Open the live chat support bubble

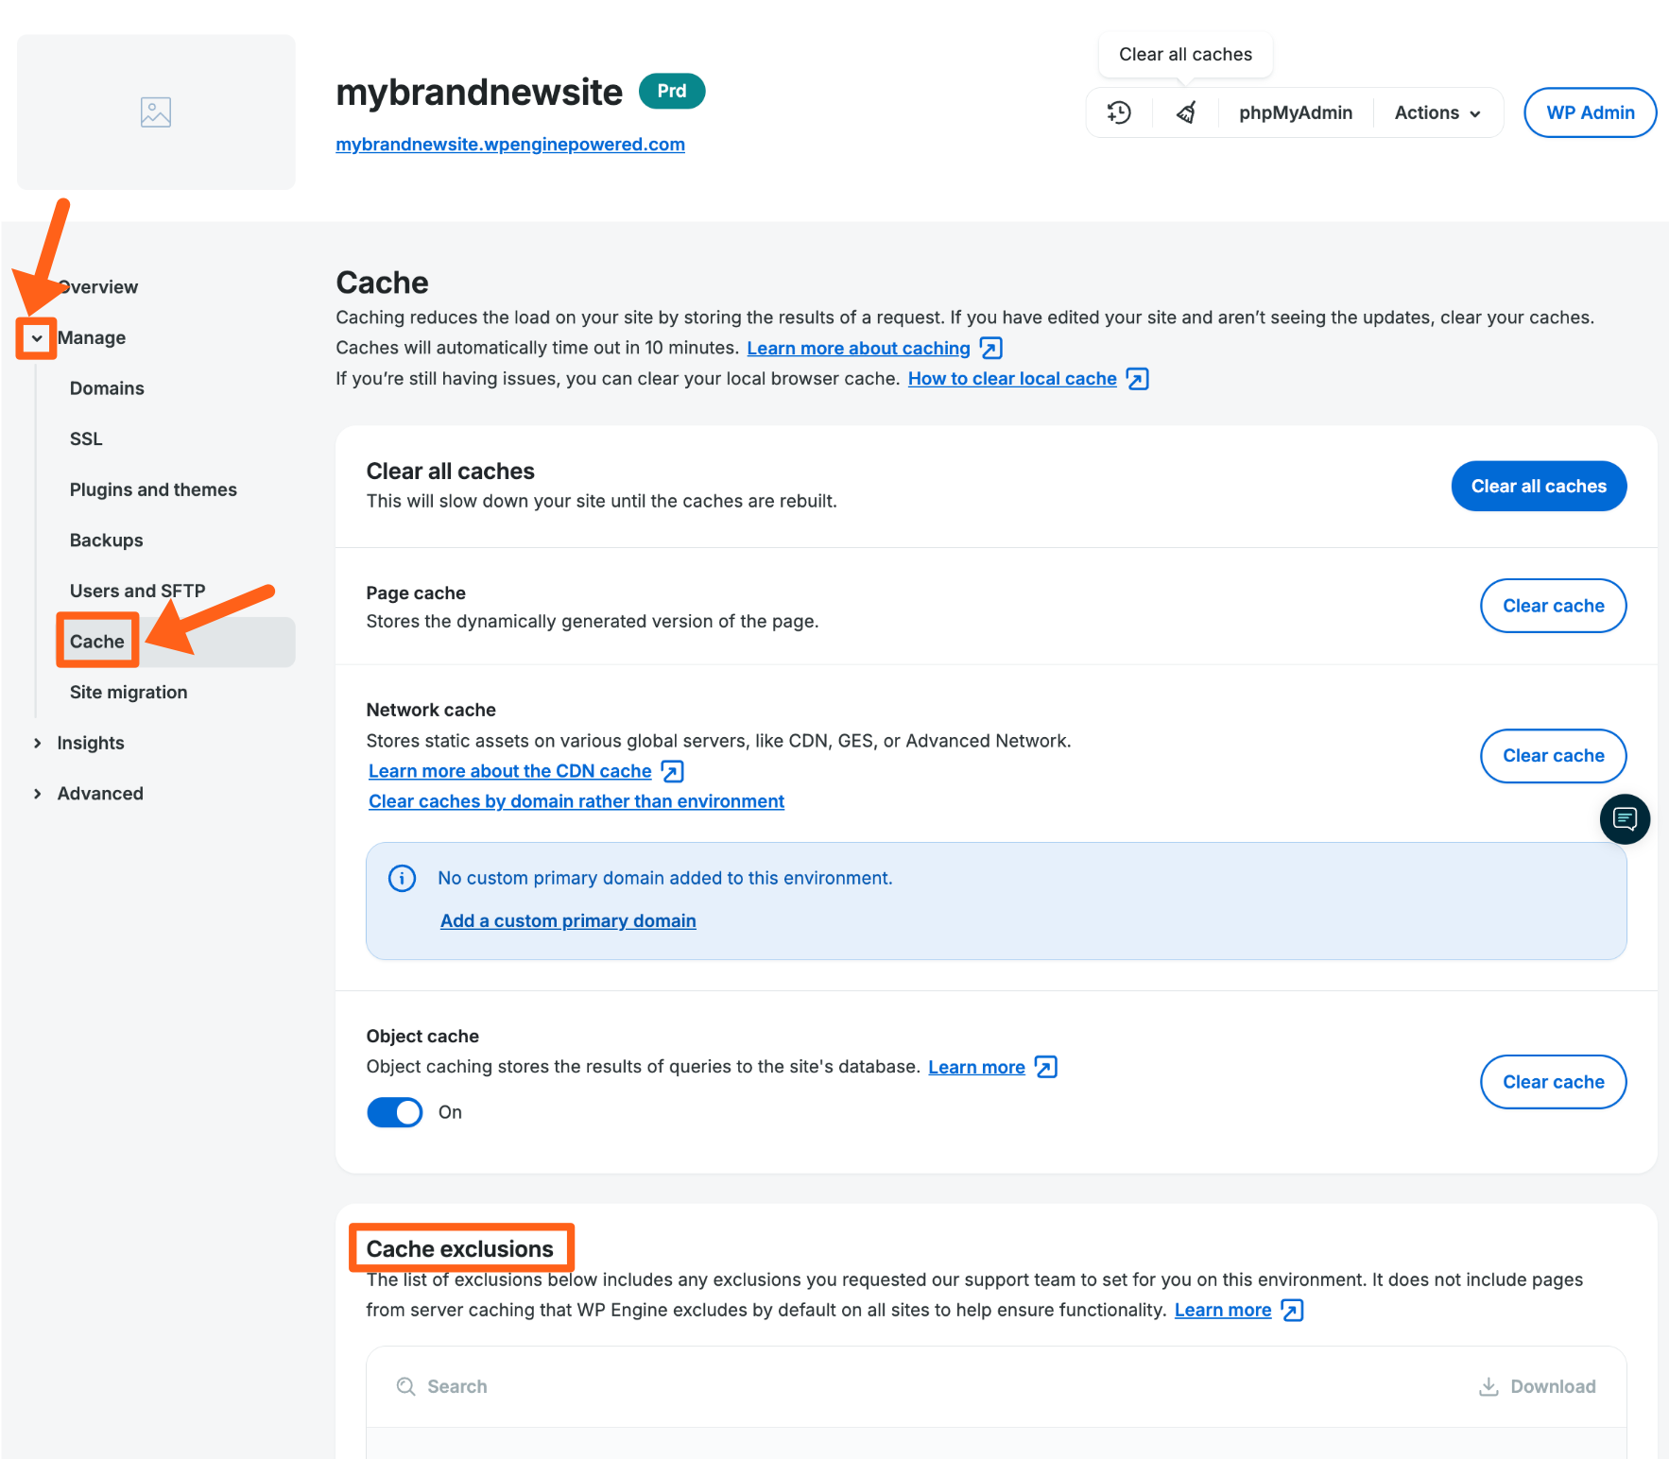(1624, 818)
